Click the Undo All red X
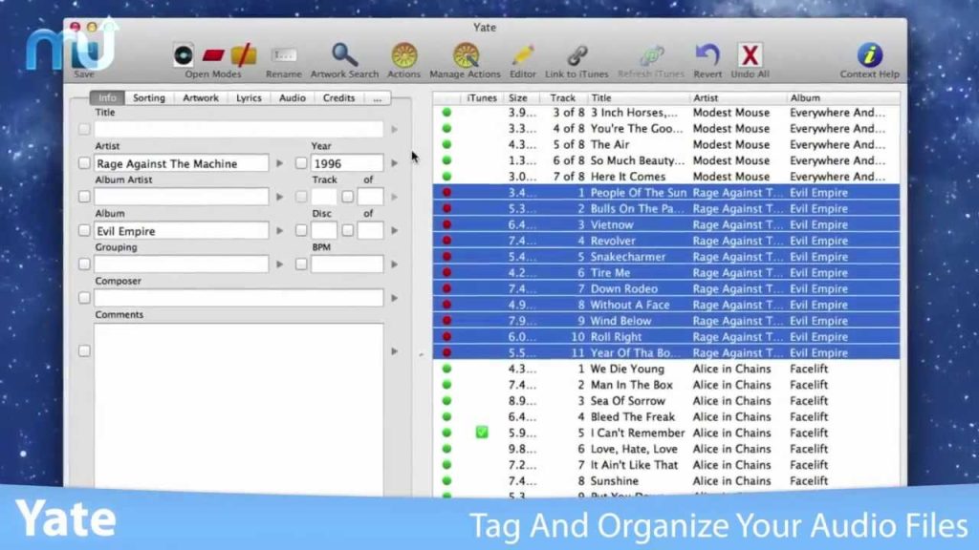This screenshot has width=979, height=550. coord(750,54)
